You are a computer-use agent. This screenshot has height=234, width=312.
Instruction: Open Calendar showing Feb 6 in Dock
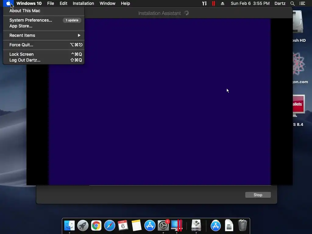coord(123,225)
